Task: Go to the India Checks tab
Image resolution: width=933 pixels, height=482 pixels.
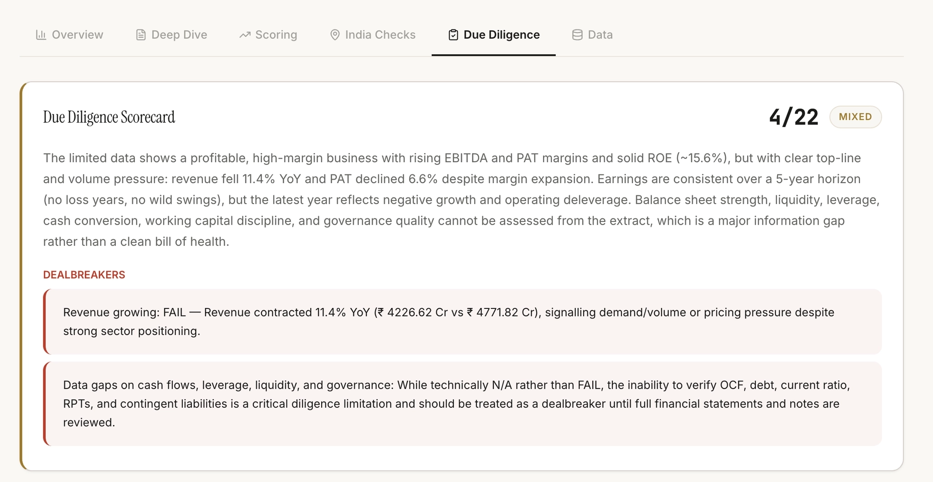Action: pos(372,35)
